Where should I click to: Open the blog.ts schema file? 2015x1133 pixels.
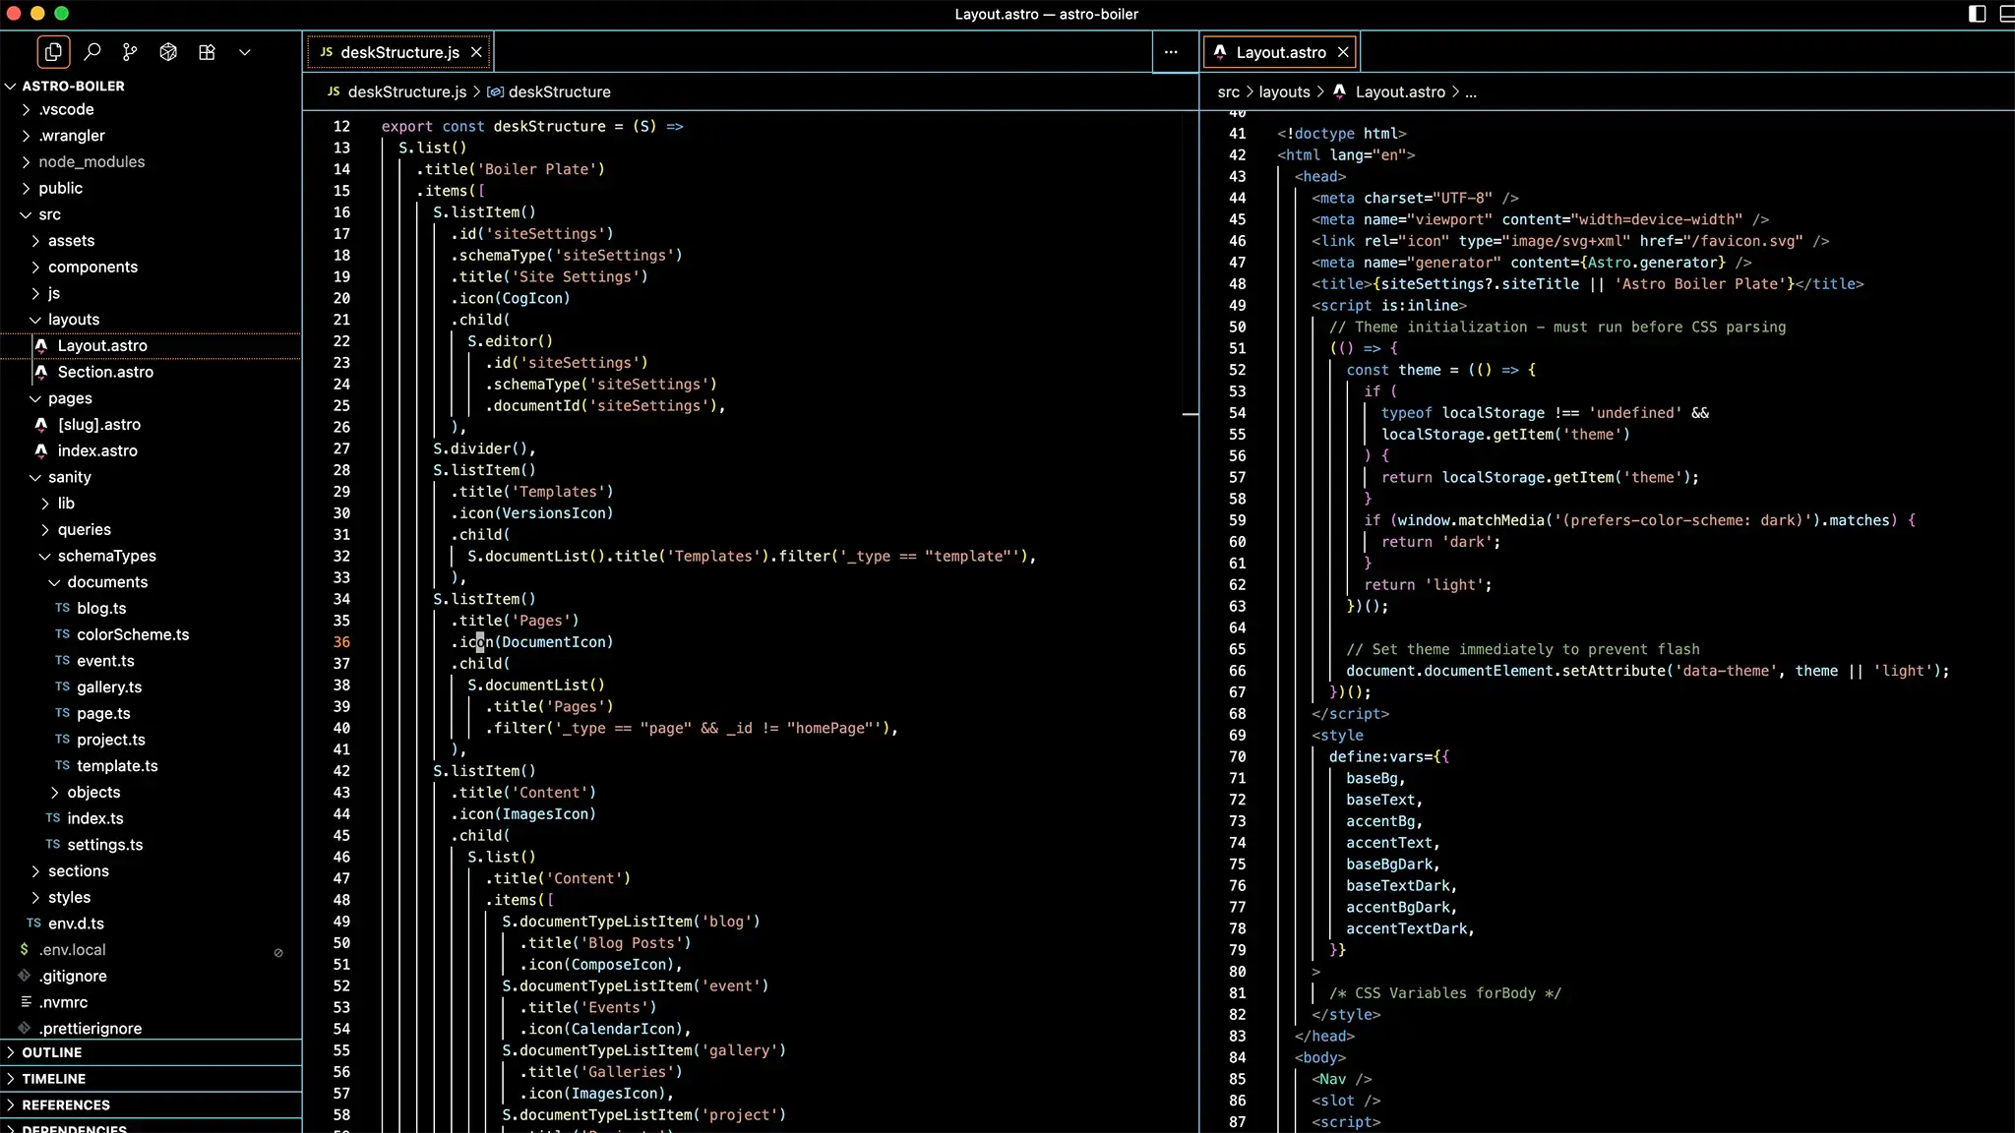(101, 608)
